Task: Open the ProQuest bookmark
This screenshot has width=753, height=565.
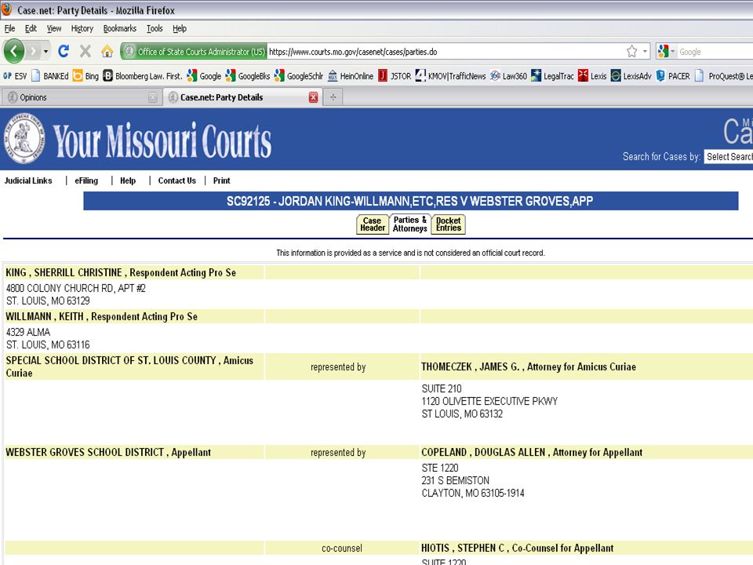Action: click(x=723, y=76)
